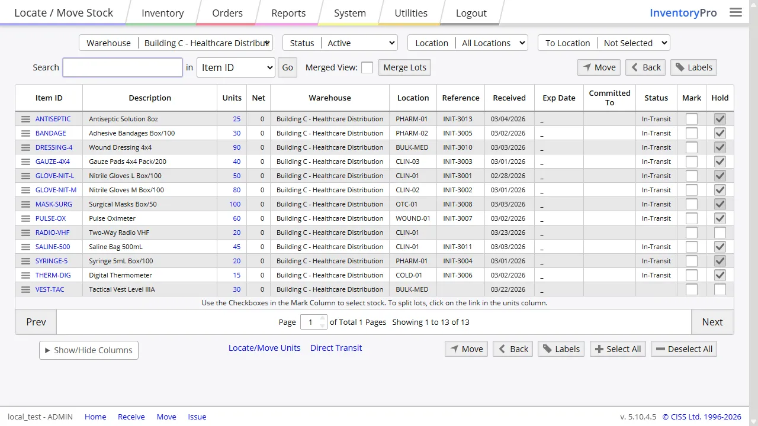Open row menu icon for SALINE-500
This screenshot has height=426, width=758.
pos(25,247)
